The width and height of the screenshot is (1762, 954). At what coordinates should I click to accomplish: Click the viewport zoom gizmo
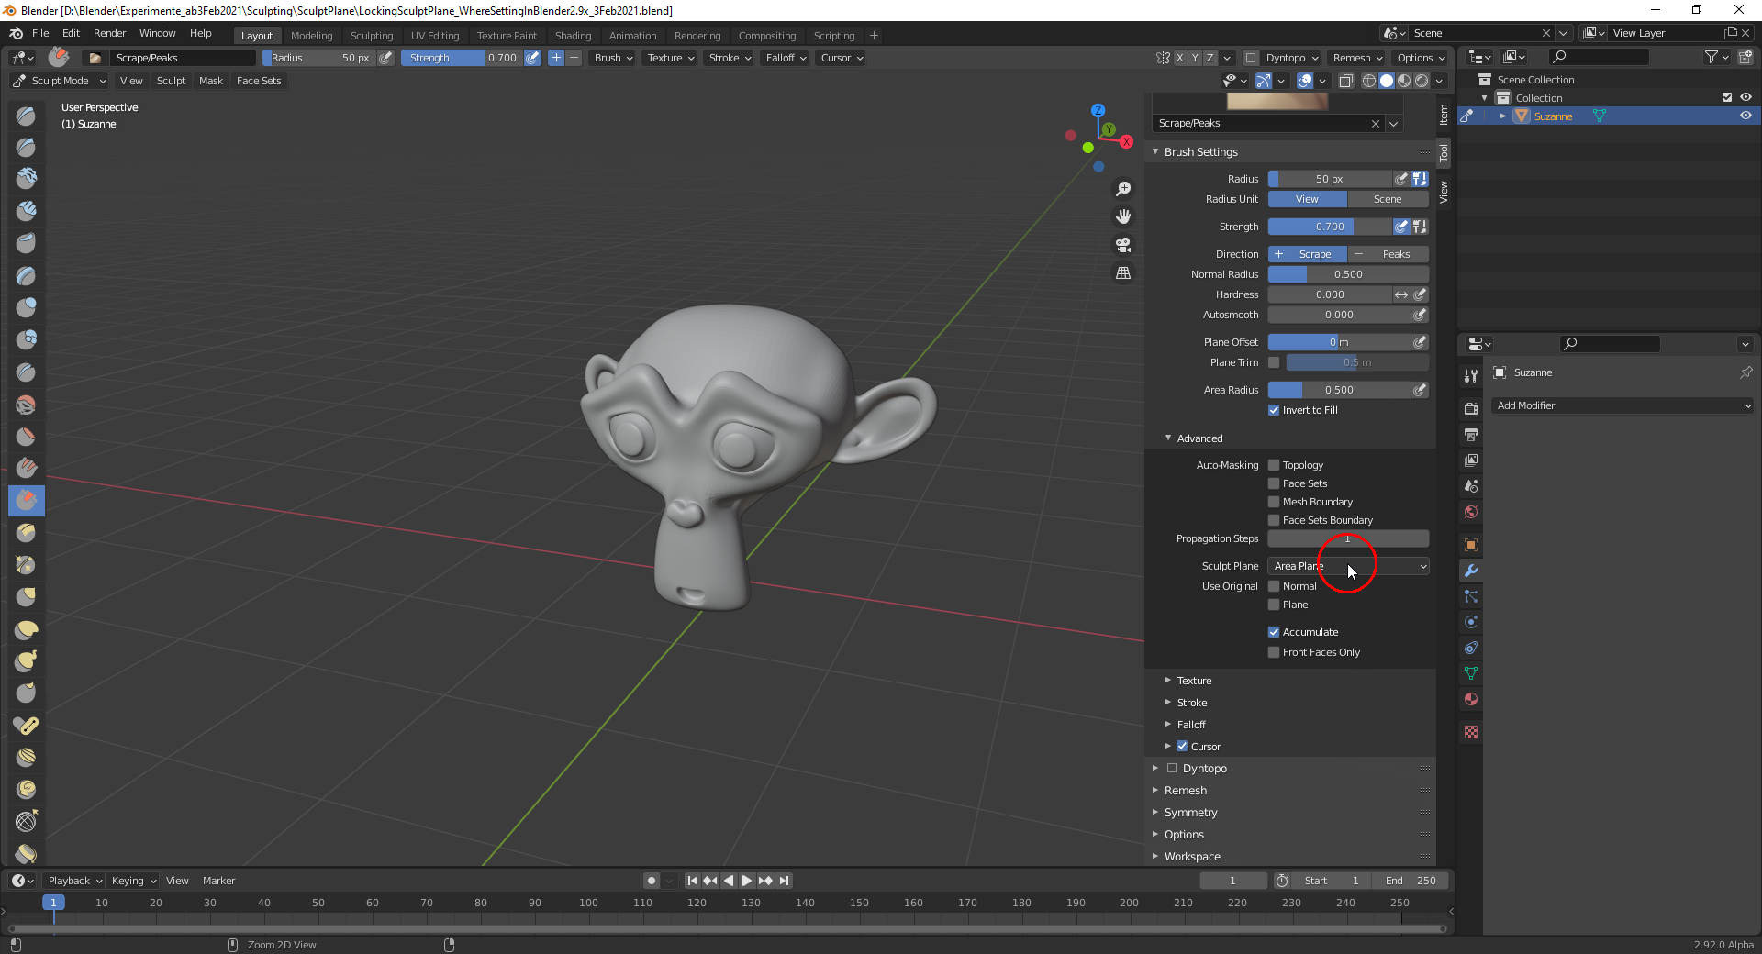1123,189
